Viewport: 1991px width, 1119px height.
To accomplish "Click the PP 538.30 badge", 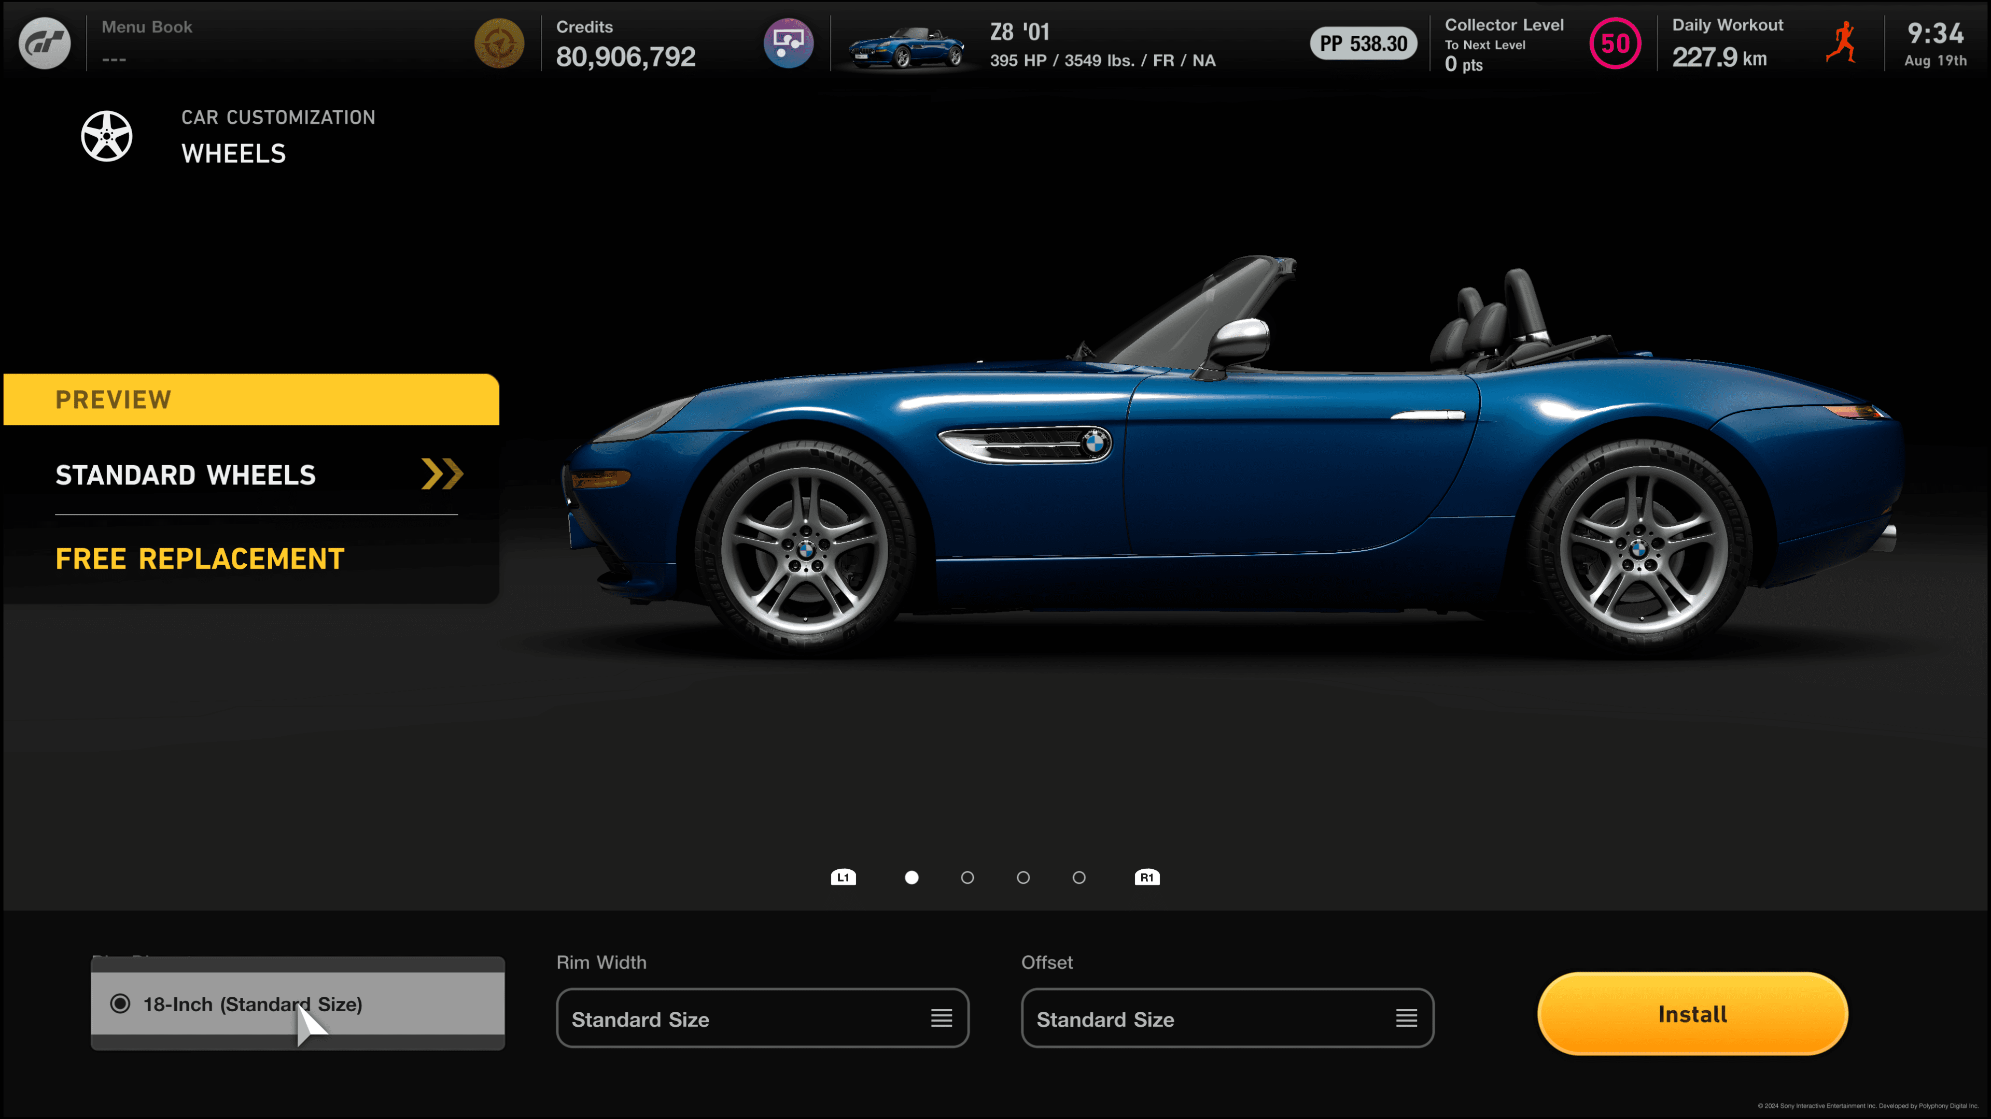I will 1364,44.
